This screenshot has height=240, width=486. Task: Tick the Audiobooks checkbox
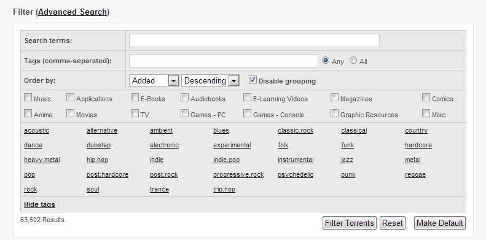pyautogui.click(x=184, y=98)
